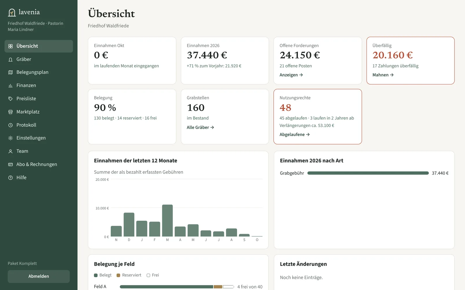
Task: Click Mahnen link in Überfällig card
Action: click(383, 75)
